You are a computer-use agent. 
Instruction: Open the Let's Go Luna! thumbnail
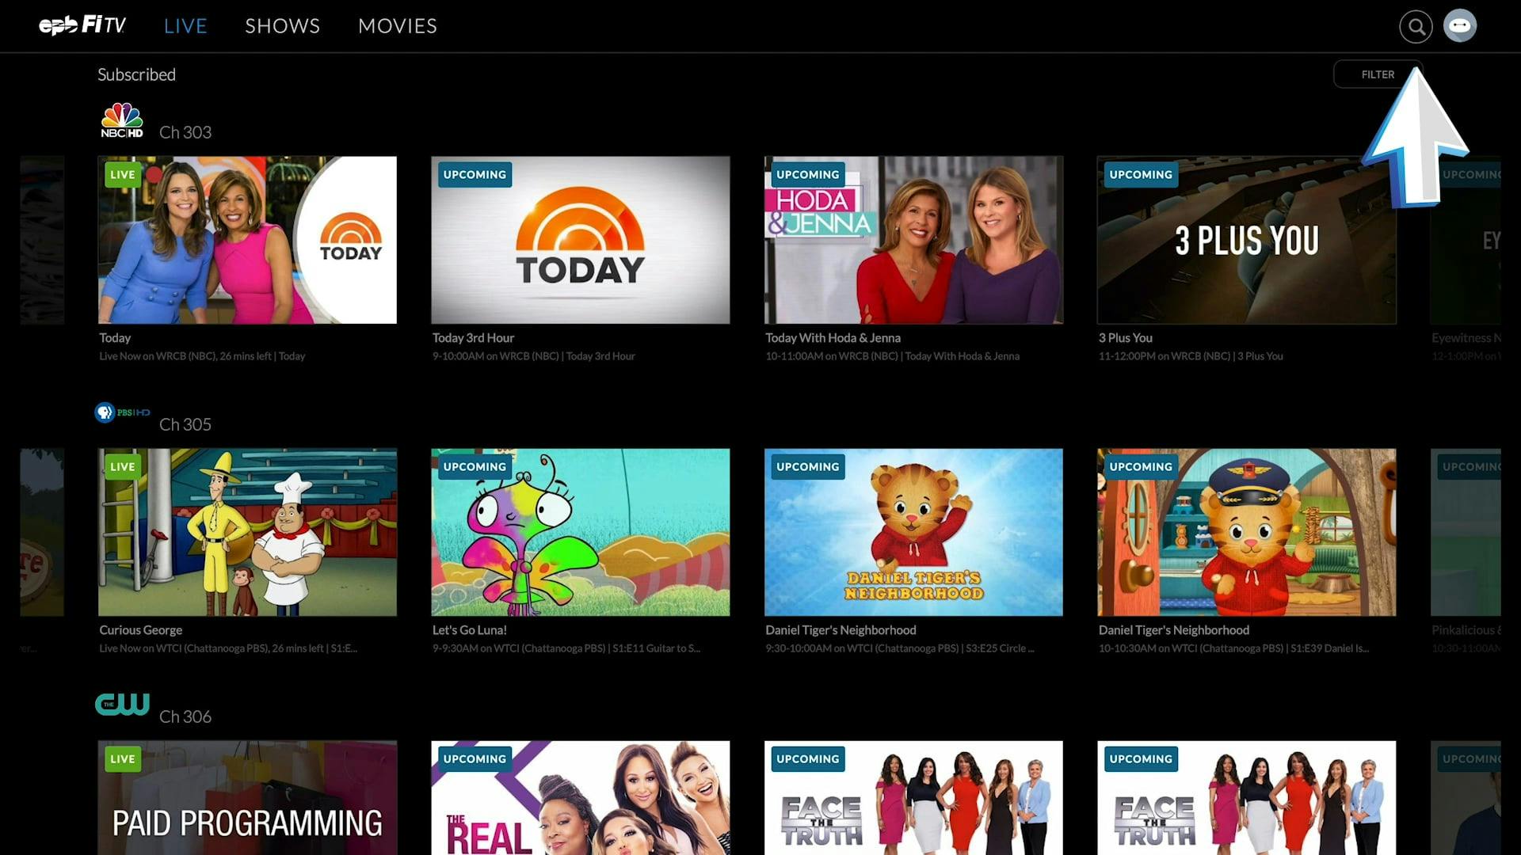(x=580, y=532)
